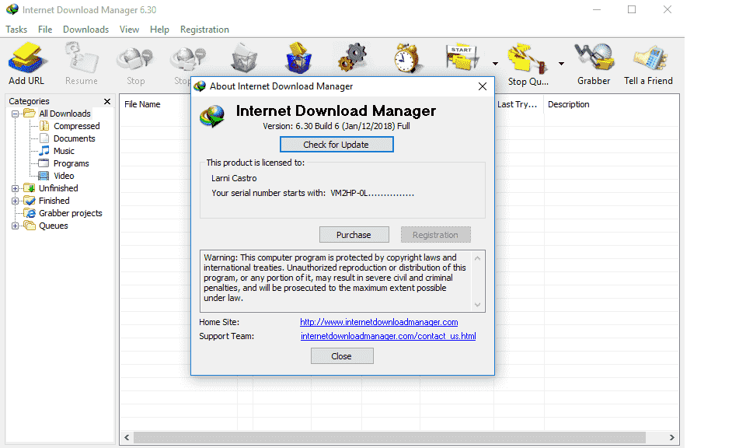This screenshot has width=746, height=448.
Task: Expand the Queues tree node
Action: click(x=16, y=226)
